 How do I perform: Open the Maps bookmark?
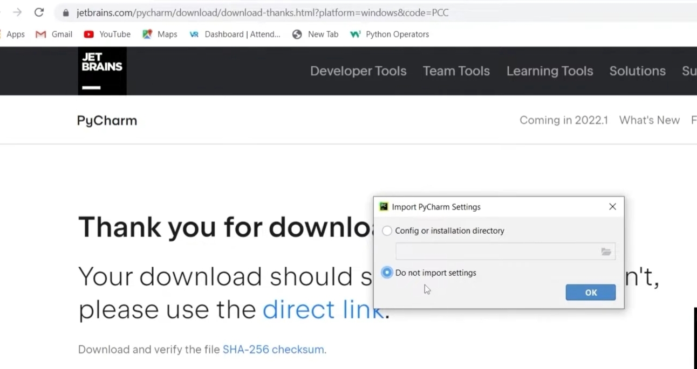[160, 34]
